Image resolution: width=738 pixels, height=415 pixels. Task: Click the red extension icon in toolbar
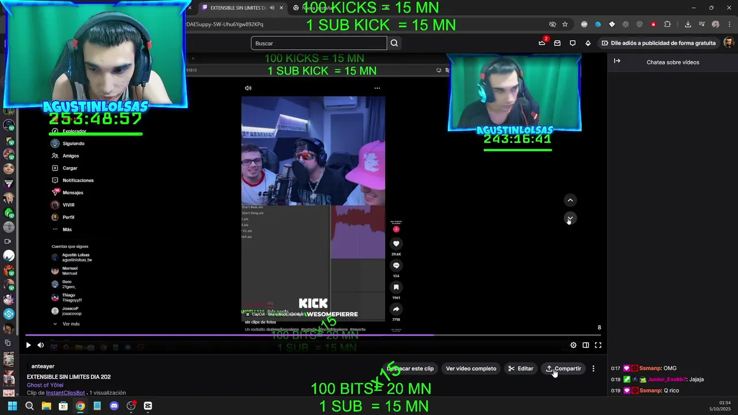(653, 24)
